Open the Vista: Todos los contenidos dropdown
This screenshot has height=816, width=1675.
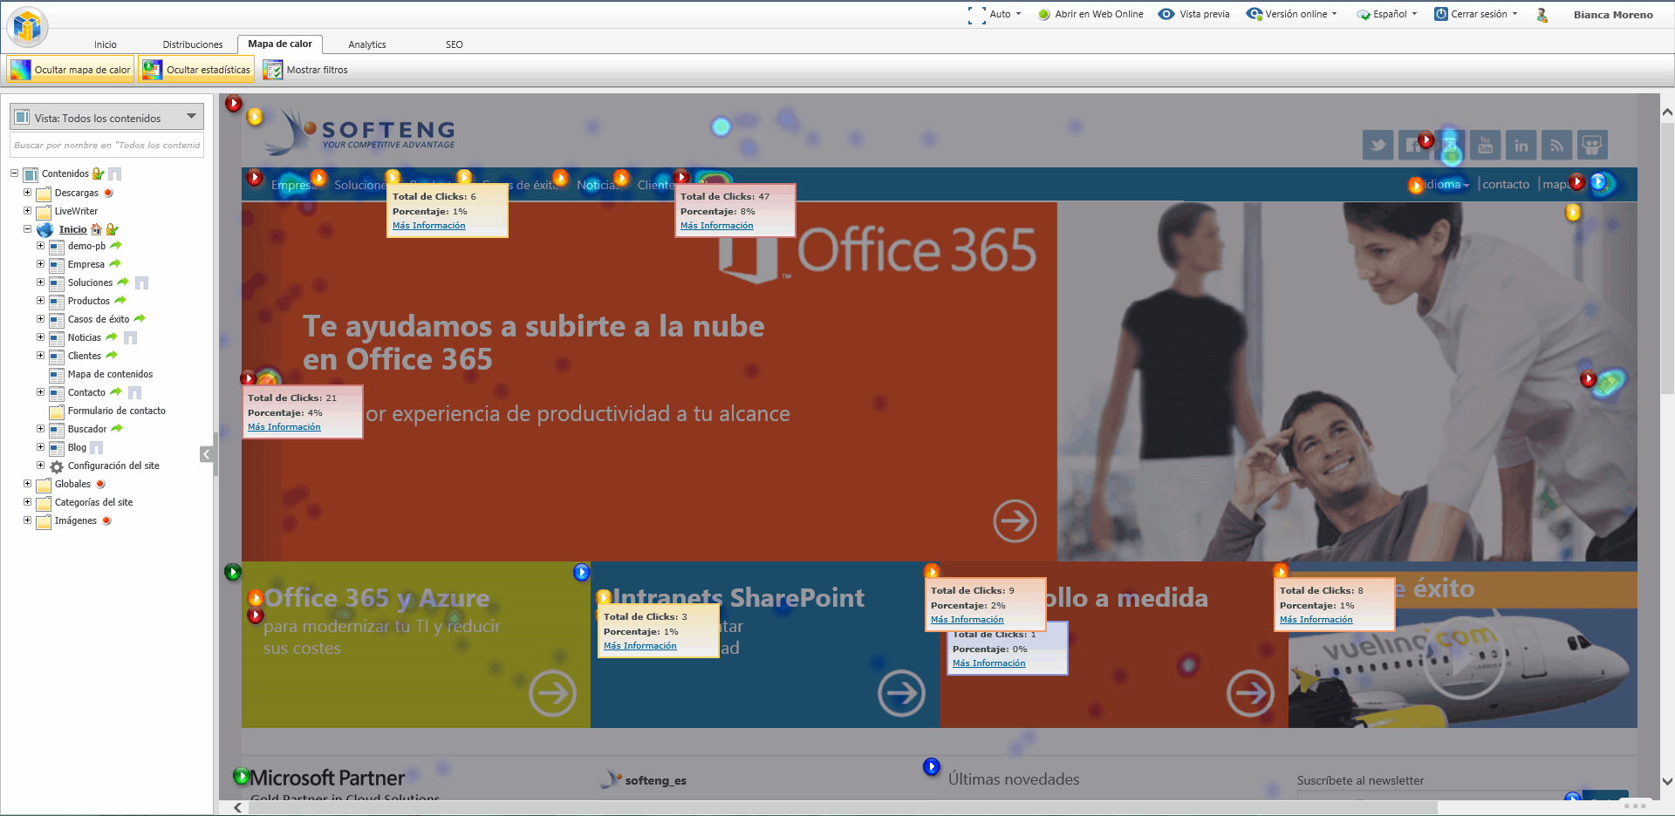(x=106, y=118)
